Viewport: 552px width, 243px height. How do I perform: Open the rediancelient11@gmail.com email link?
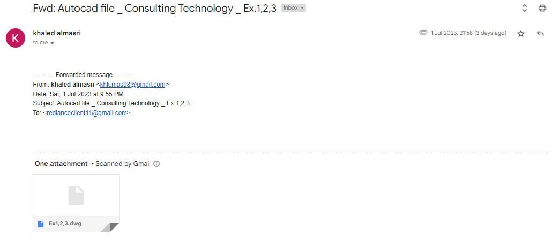pos(87,113)
